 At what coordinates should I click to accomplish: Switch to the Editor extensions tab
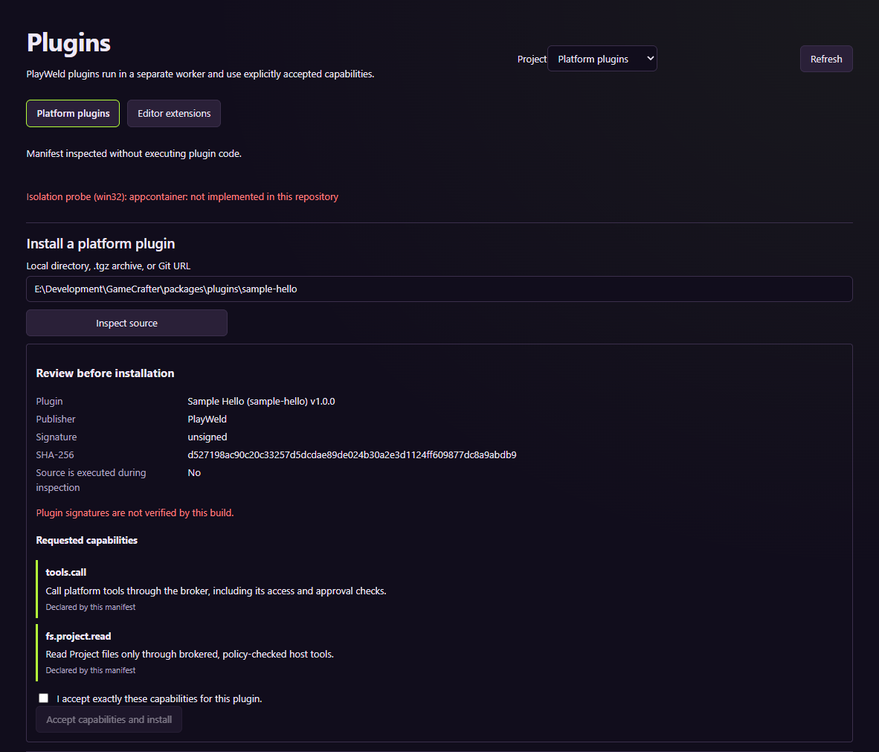coord(174,113)
